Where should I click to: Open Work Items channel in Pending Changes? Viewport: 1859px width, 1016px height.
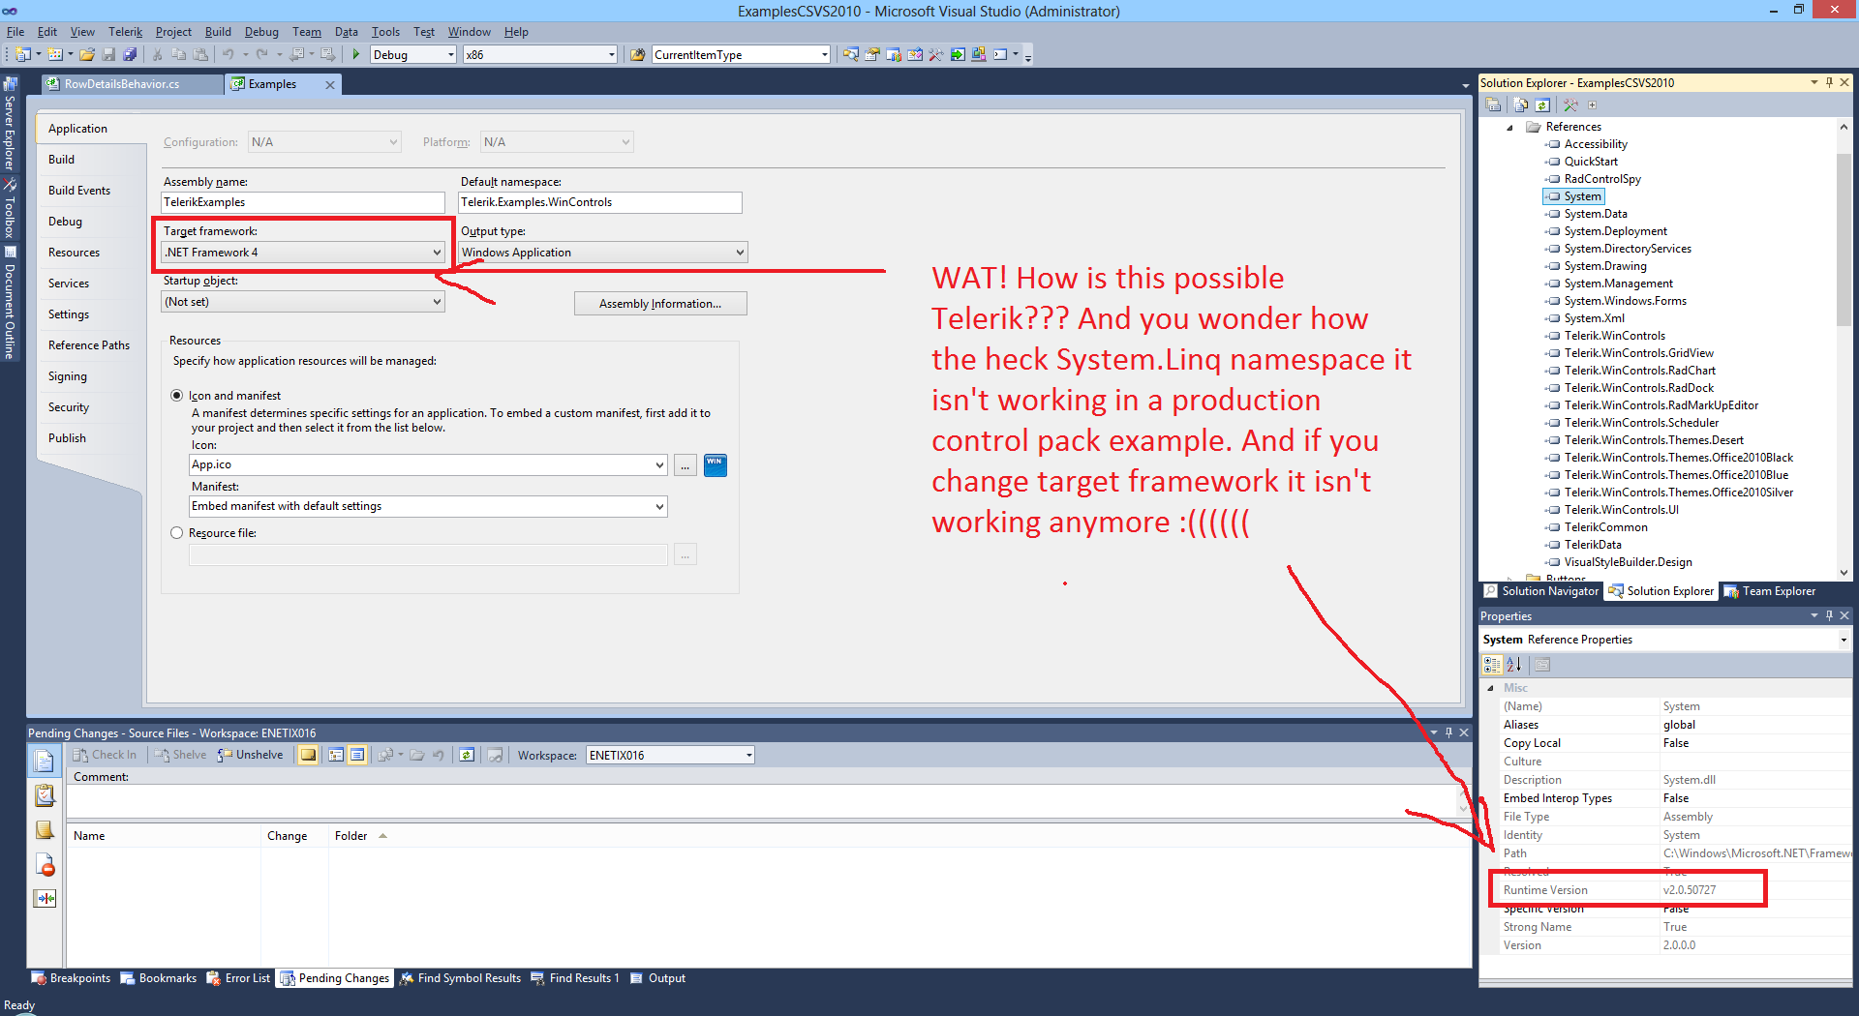45,795
